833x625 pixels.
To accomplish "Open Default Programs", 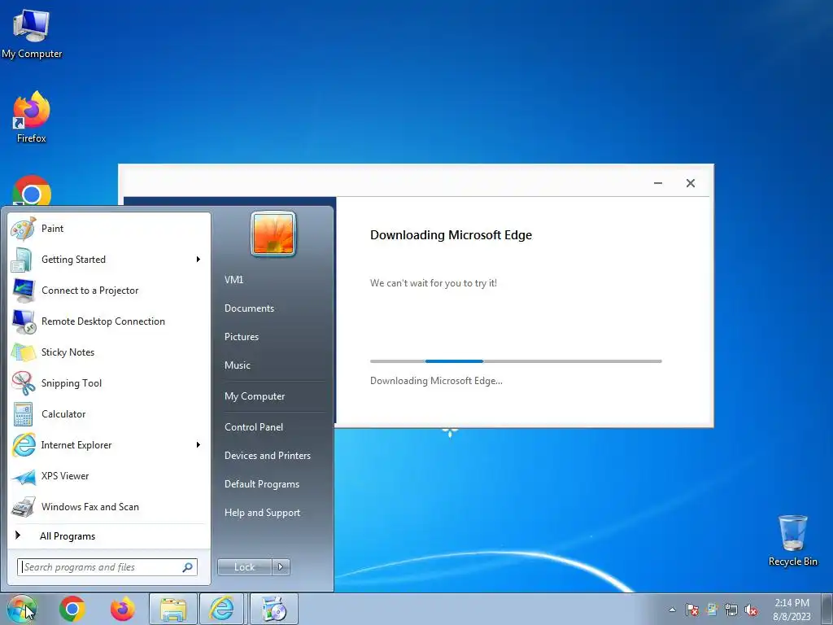I will 261,484.
